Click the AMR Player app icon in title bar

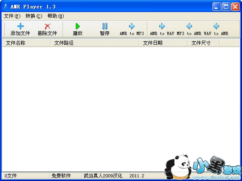click(6, 6)
